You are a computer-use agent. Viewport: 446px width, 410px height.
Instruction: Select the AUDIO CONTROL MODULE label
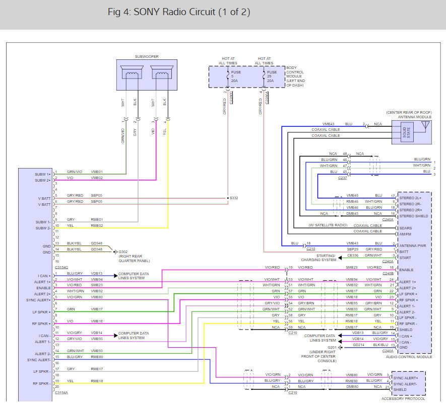(x=409, y=357)
